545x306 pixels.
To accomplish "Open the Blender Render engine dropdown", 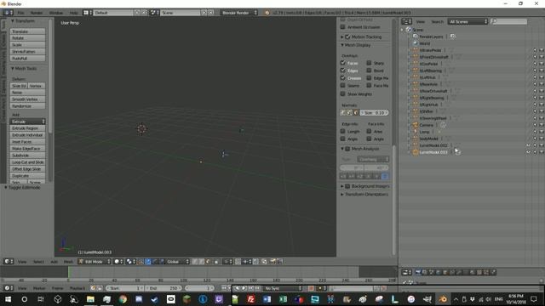I will [239, 13].
